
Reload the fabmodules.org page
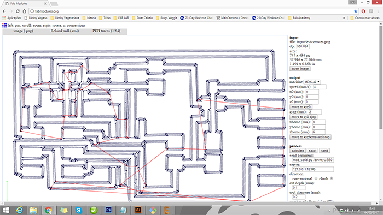[x=18, y=11]
